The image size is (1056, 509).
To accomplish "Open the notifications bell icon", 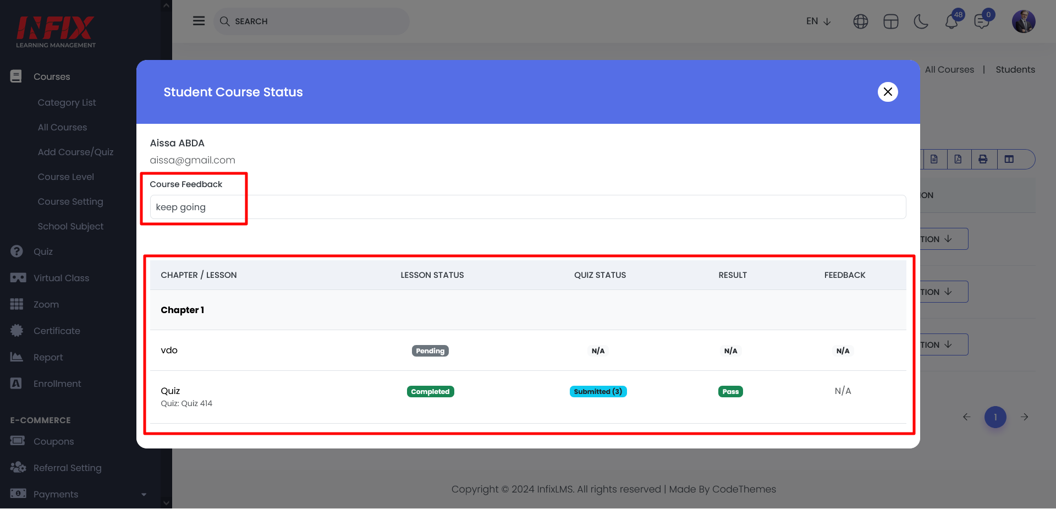I will 952,21.
